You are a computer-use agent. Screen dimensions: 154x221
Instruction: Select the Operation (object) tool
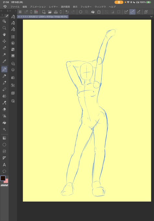pos(4,21)
